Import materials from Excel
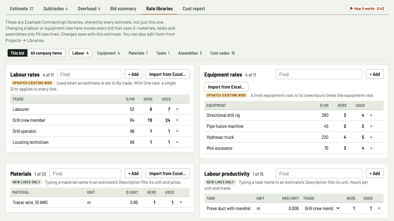 167,173
